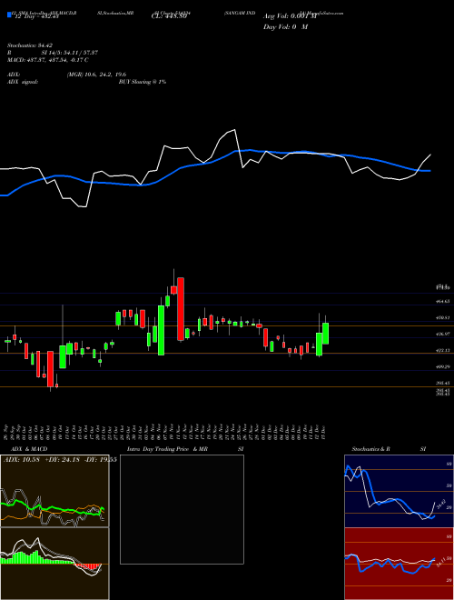Click the 'Day Vol: 0 M' text
454x600 pixels.
[285, 27]
